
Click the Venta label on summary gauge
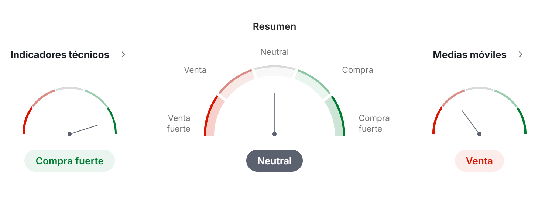(195, 70)
